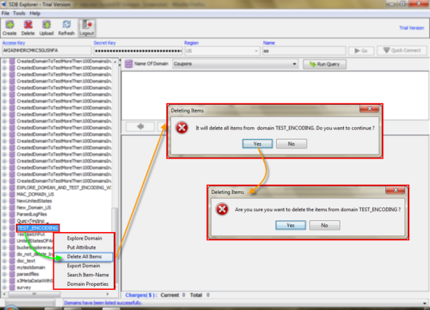The image size is (430, 310).
Task: Click the 'Domains have been listed successfully' status text
Action: tap(103, 303)
